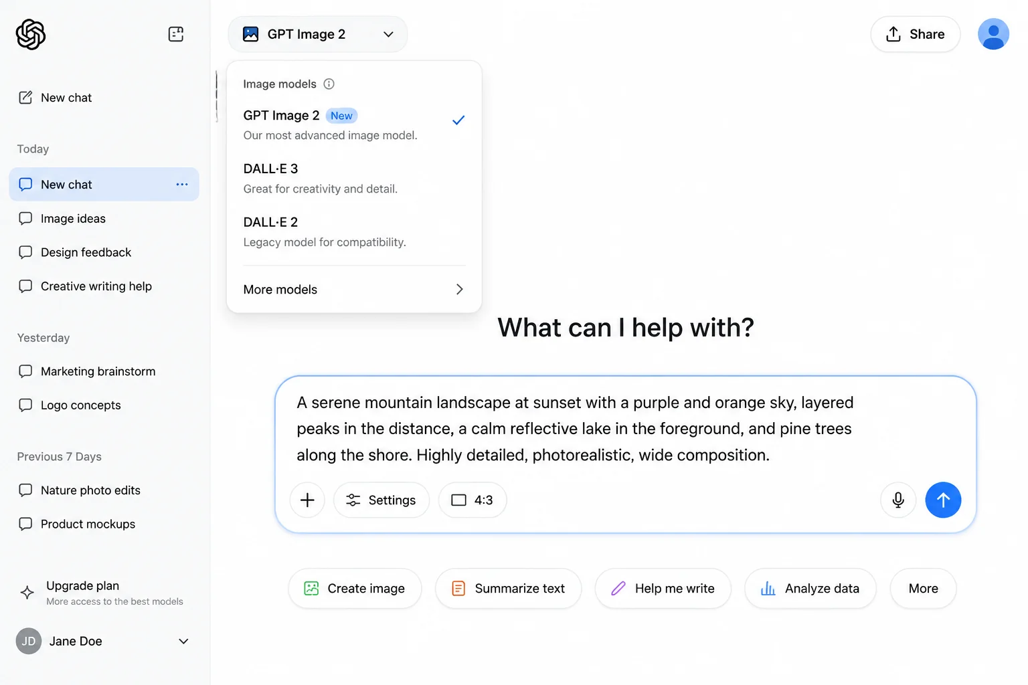This screenshot has height=685, width=1028.
Task: Open options for the highlighted New chat
Action: (x=182, y=185)
